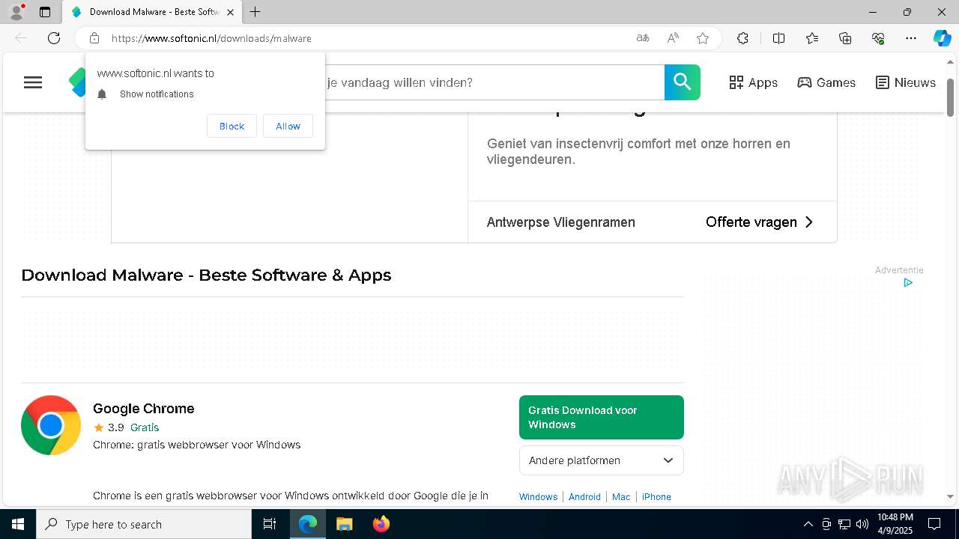Expand Andere platformen dropdown
This screenshot has width=959, height=539.
tap(602, 460)
